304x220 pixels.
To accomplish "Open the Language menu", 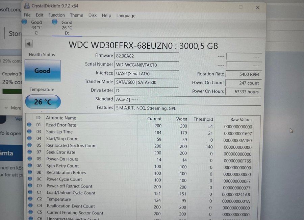I will [126, 16].
